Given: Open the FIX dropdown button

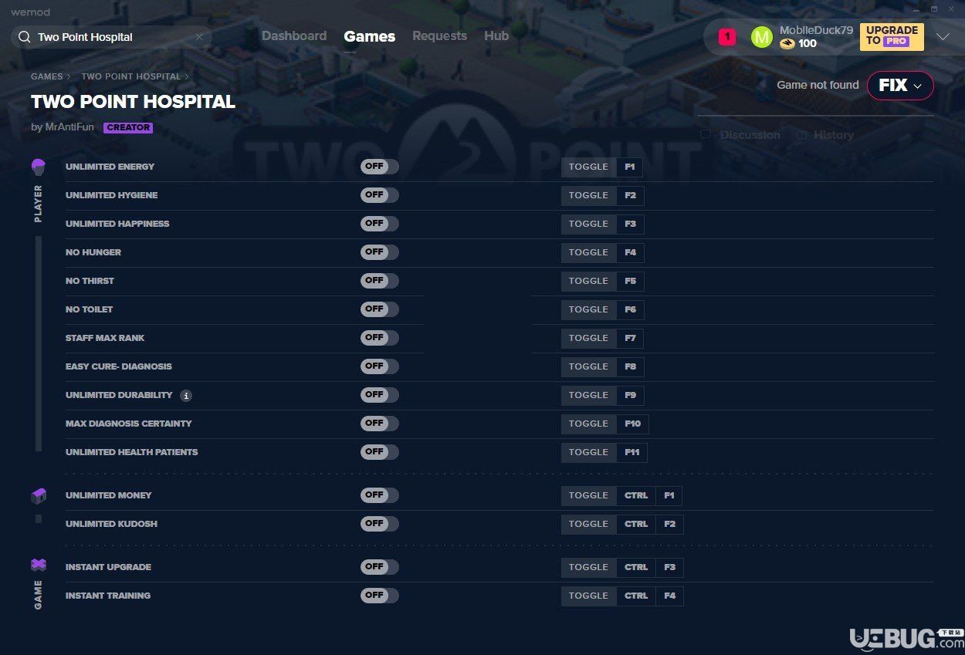Looking at the screenshot, I should point(900,86).
